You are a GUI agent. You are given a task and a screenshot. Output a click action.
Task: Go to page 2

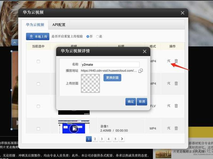[95, 139]
